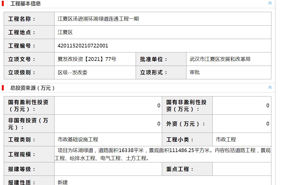This screenshot has width=283, height=185.
Task: Select the 立项形式 value 审批
Action: coord(195,72)
